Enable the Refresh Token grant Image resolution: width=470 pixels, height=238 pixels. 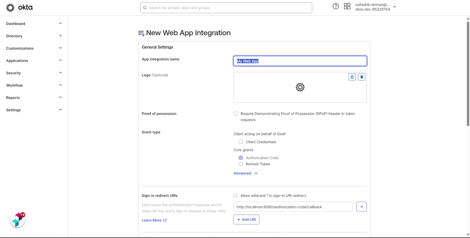241,164
